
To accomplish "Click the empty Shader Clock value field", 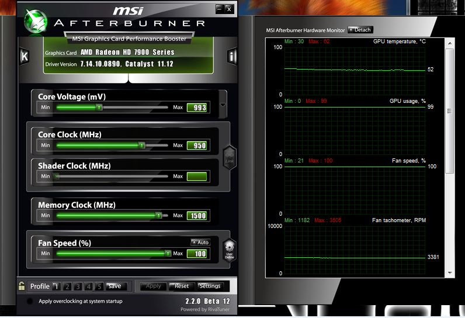I will click(197, 176).
